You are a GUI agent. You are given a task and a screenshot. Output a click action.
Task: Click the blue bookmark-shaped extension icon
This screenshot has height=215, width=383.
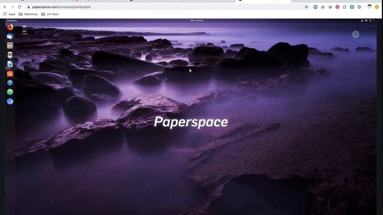tap(352, 7)
